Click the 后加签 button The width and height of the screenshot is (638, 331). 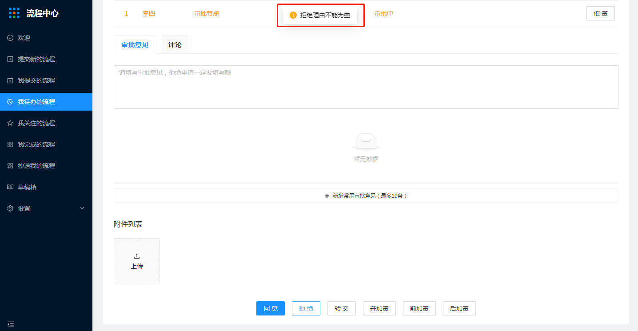coord(459,308)
